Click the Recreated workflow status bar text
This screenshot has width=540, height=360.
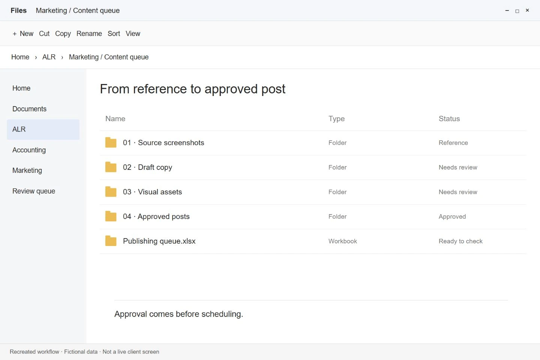[84, 352]
